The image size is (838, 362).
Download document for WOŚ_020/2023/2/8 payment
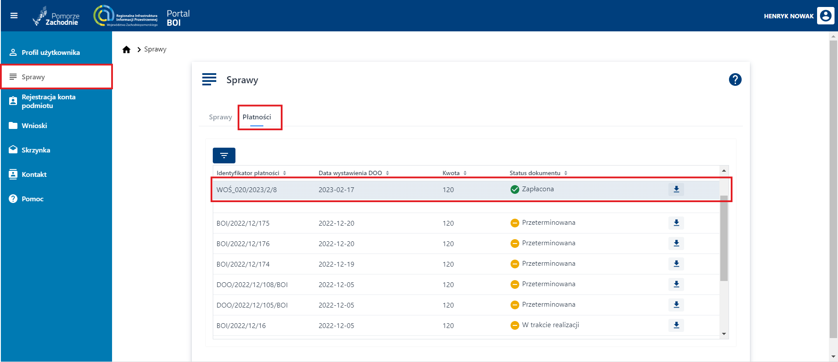pyautogui.click(x=676, y=189)
